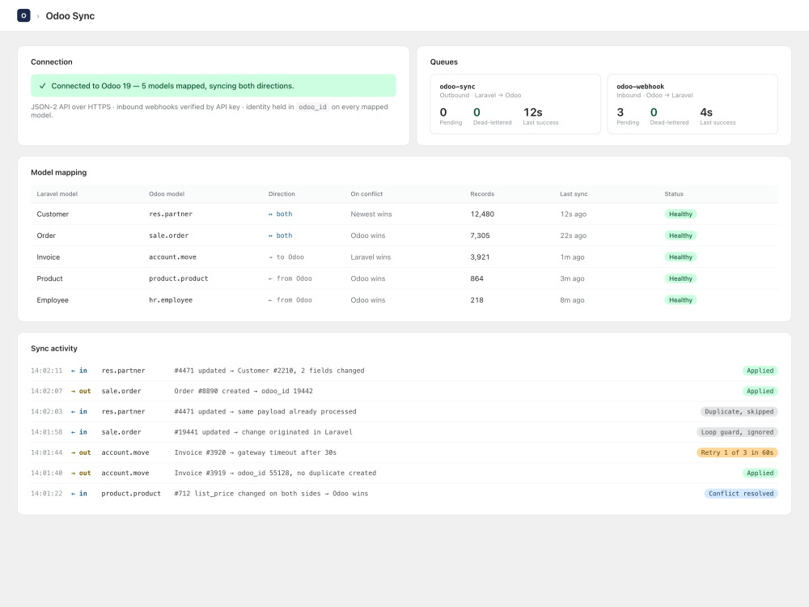Viewport: 809px width, 607px height.
Task: Click 'from Odoo' direction for Employee row
Action: pyautogui.click(x=290, y=300)
